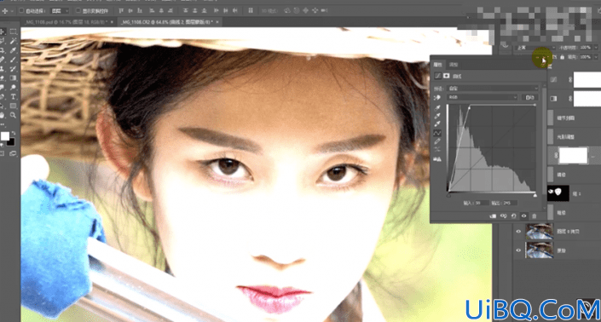Open the Curves preset dropdown
The width and height of the screenshot is (601, 322).
pos(493,88)
